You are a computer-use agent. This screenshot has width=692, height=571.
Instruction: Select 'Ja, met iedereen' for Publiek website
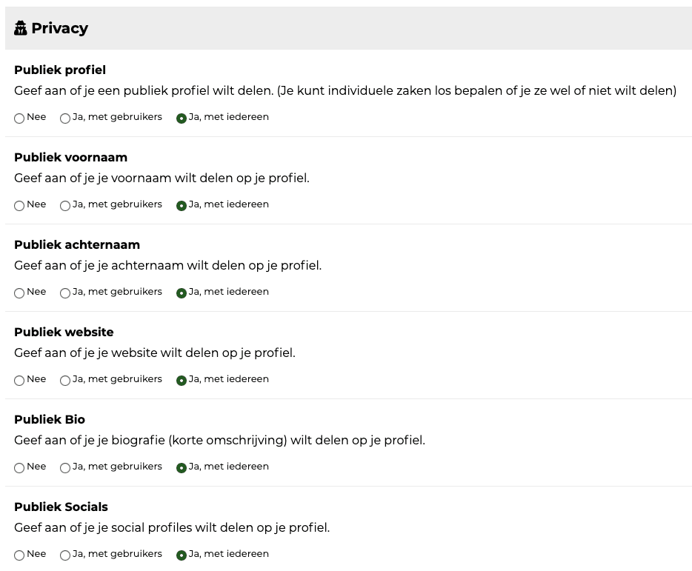182,381
